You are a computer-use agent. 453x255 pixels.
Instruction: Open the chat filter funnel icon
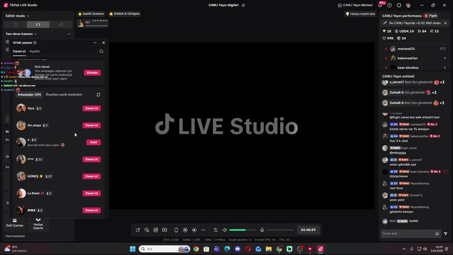pos(446,234)
